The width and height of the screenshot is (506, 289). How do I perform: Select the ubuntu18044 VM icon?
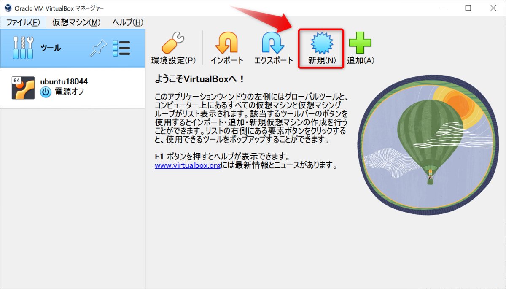click(23, 88)
